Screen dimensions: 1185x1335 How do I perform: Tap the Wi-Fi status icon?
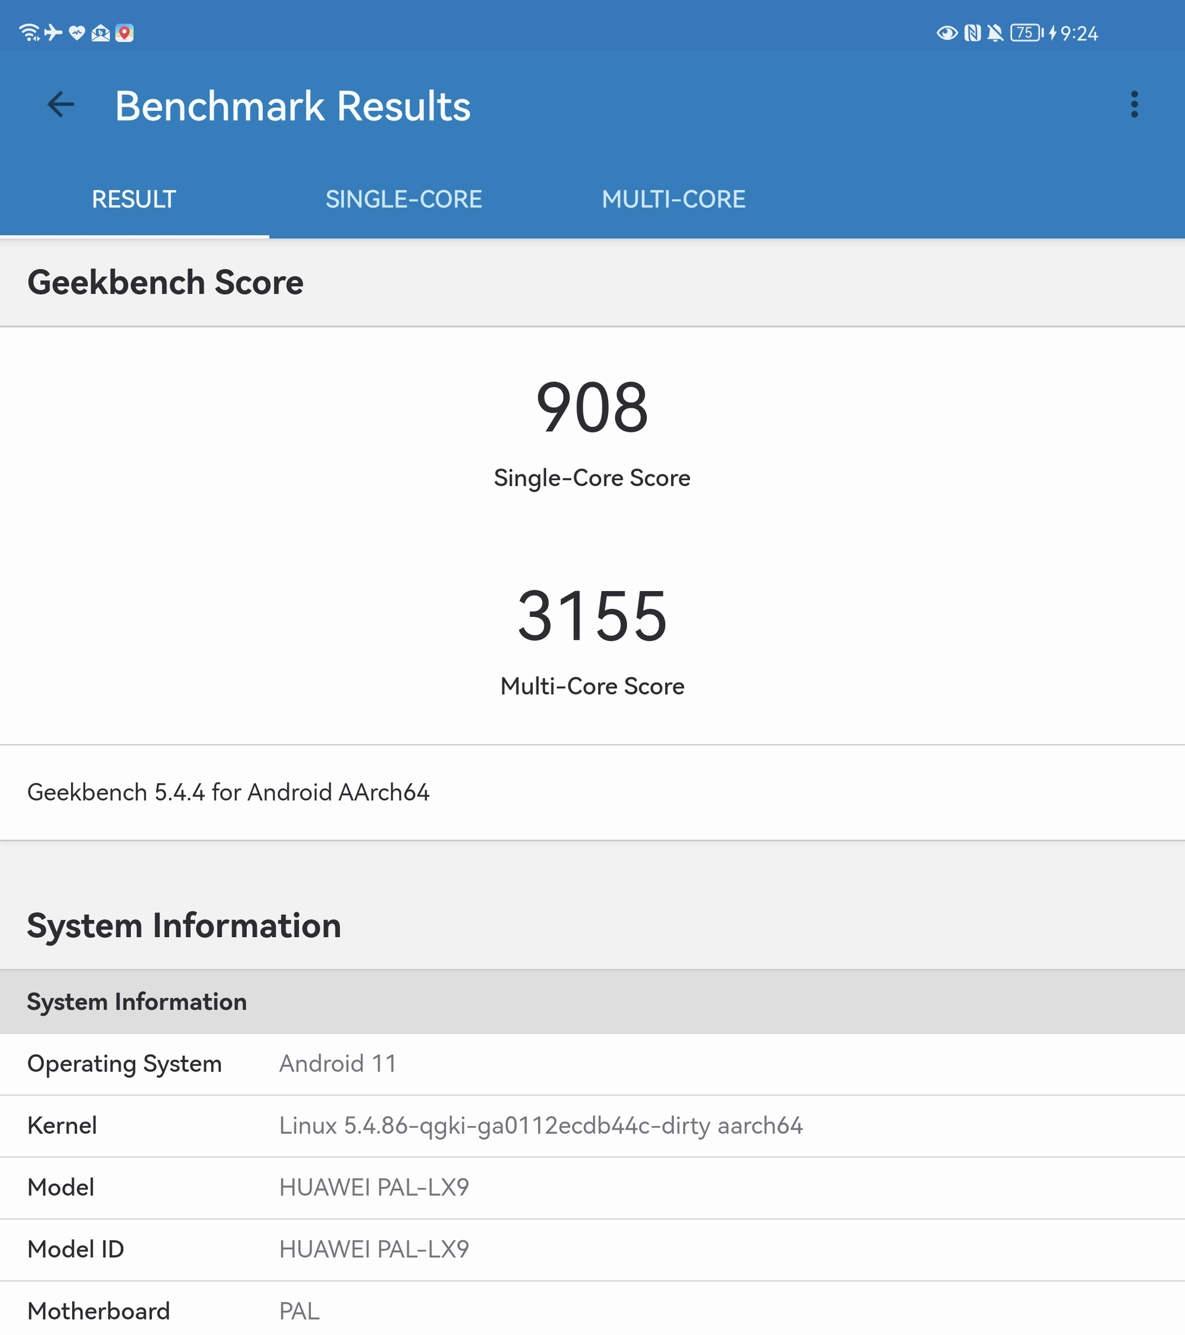30,33
